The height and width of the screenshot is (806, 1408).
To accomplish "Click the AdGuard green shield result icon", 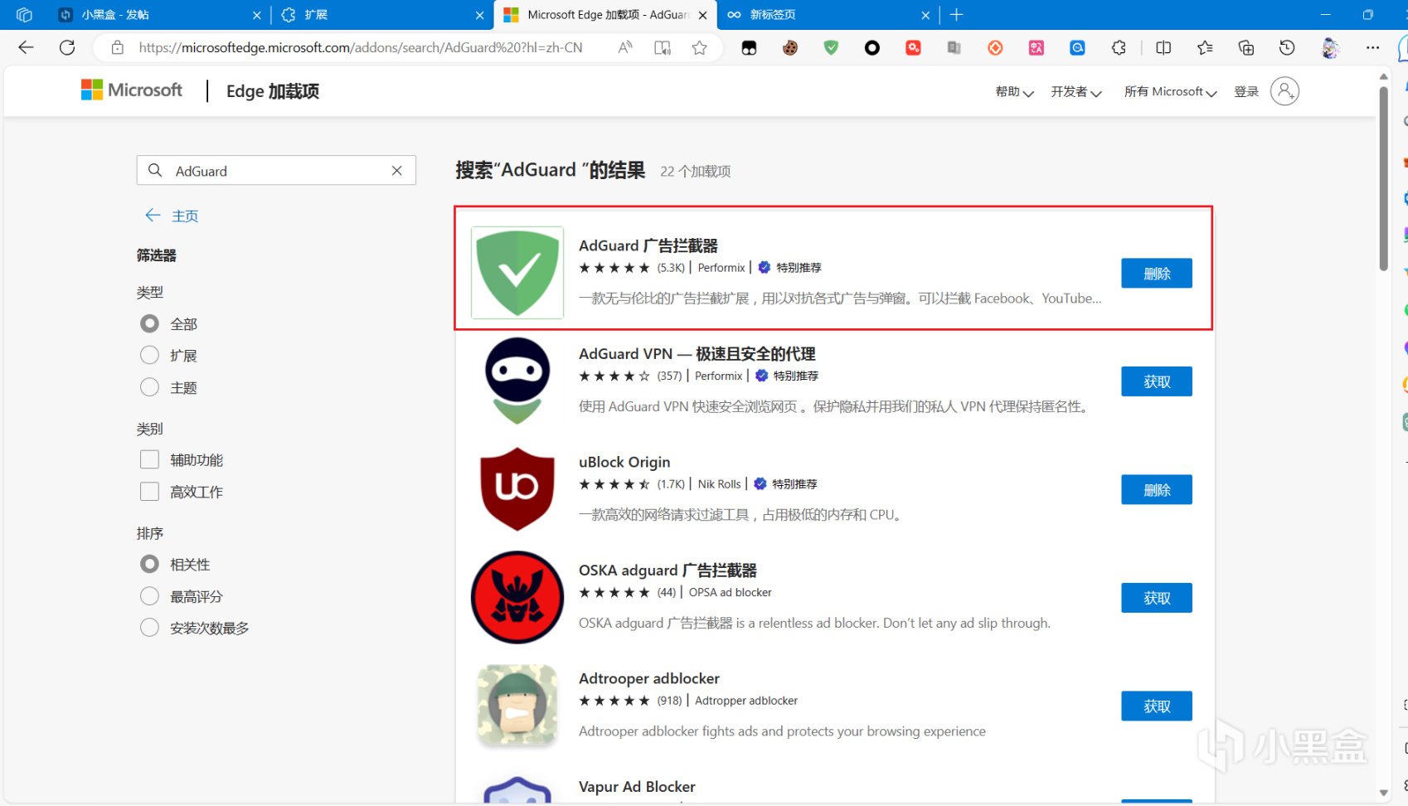I will click(517, 272).
